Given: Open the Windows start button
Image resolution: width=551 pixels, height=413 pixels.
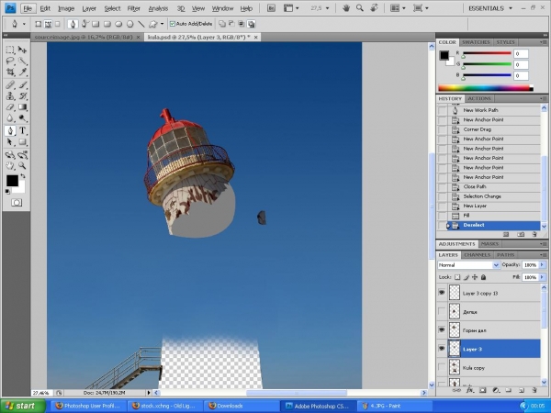Looking at the screenshot, I should pos(23,406).
